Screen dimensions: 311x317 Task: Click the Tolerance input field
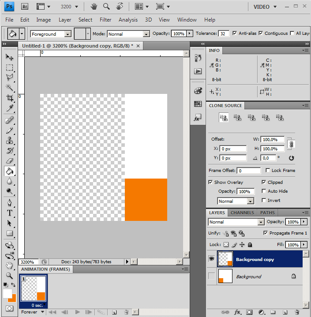(x=224, y=34)
